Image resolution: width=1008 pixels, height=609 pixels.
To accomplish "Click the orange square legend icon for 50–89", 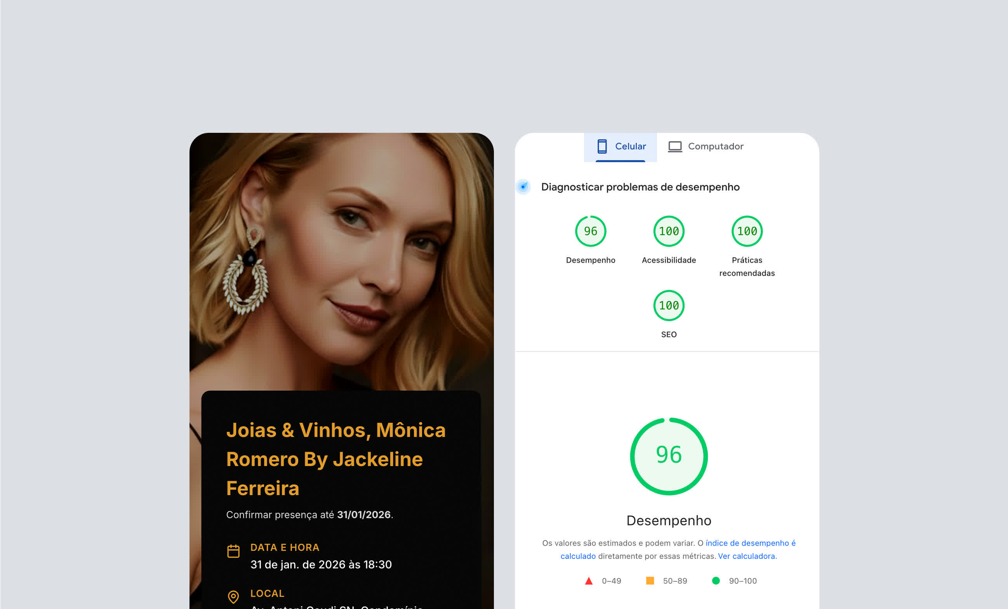I will (650, 580).
